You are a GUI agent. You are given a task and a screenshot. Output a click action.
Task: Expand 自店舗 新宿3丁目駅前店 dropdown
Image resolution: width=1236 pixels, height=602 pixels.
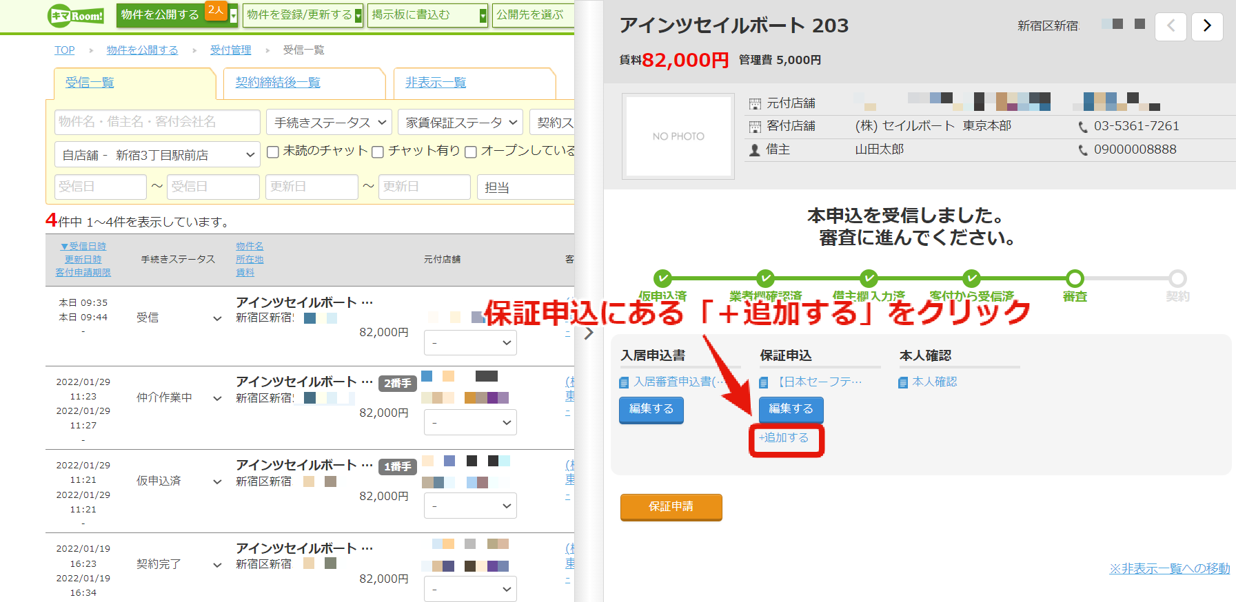[x=157, y=155]
